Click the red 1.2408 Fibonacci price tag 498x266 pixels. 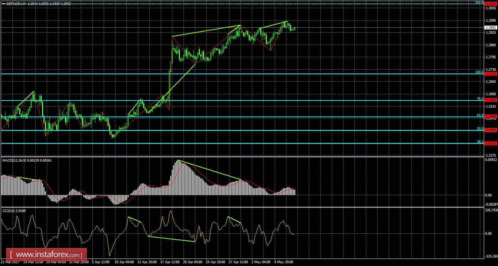pos(491,130)
